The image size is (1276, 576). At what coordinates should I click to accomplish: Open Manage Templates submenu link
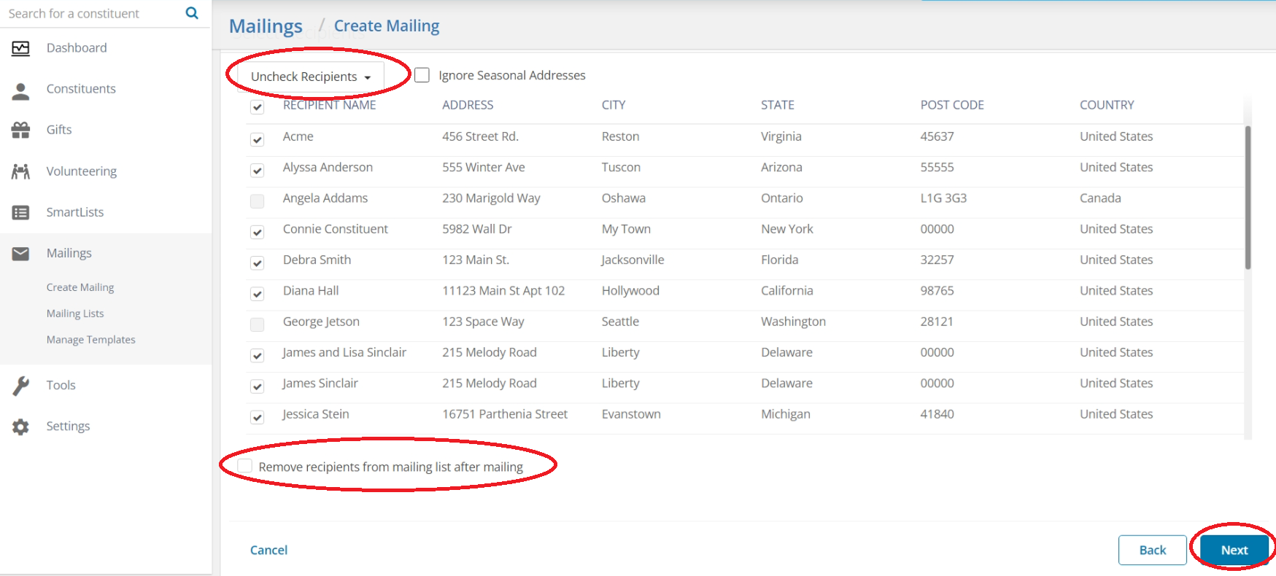[x=91, y=340]
